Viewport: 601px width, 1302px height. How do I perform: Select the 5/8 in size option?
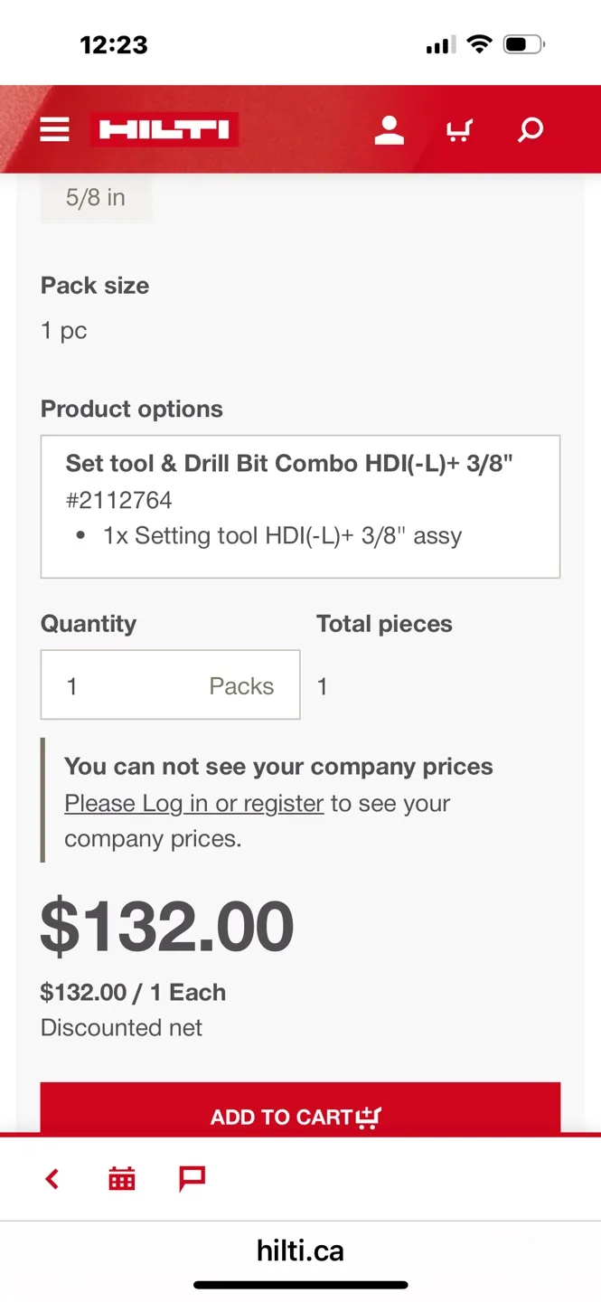[x=96, y=197]
